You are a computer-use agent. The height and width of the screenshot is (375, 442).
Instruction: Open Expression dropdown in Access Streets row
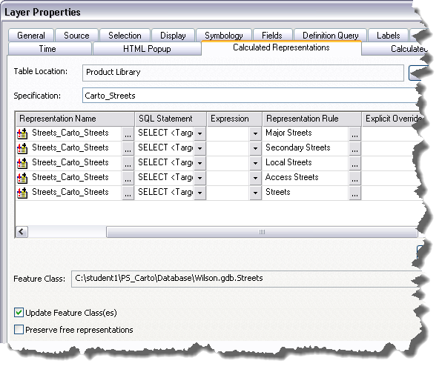click(x=255, y=179)
